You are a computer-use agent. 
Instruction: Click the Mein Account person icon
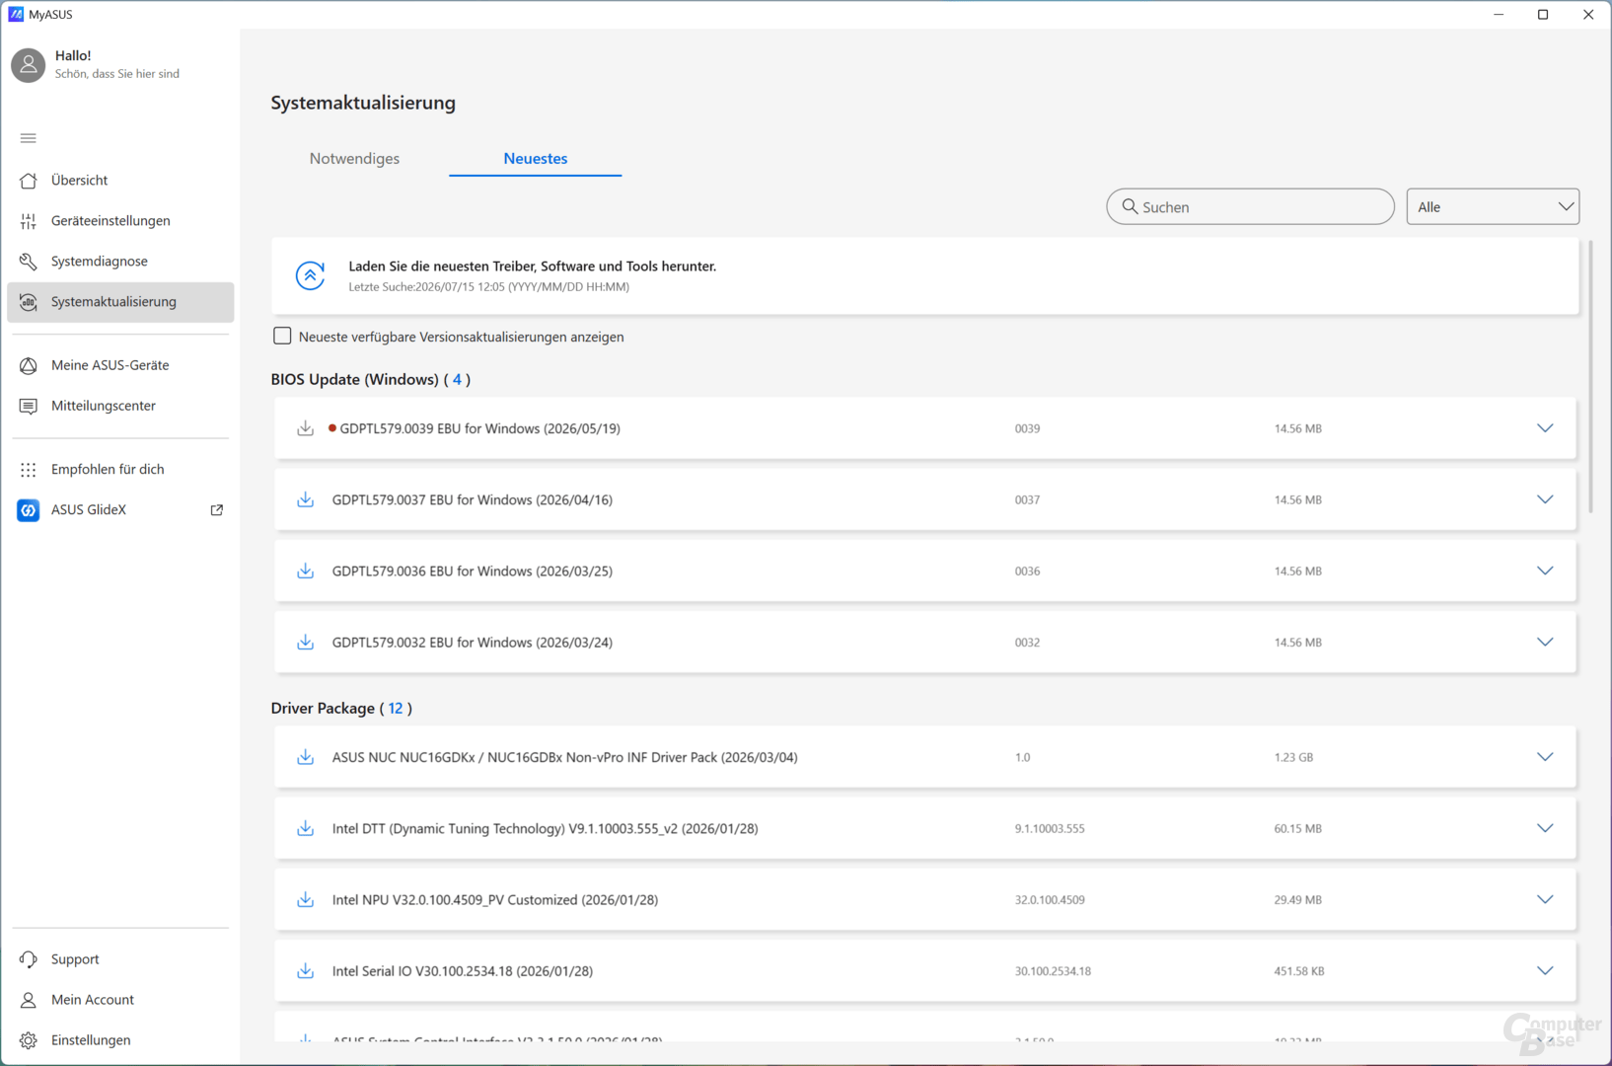tap(28, 1000)
